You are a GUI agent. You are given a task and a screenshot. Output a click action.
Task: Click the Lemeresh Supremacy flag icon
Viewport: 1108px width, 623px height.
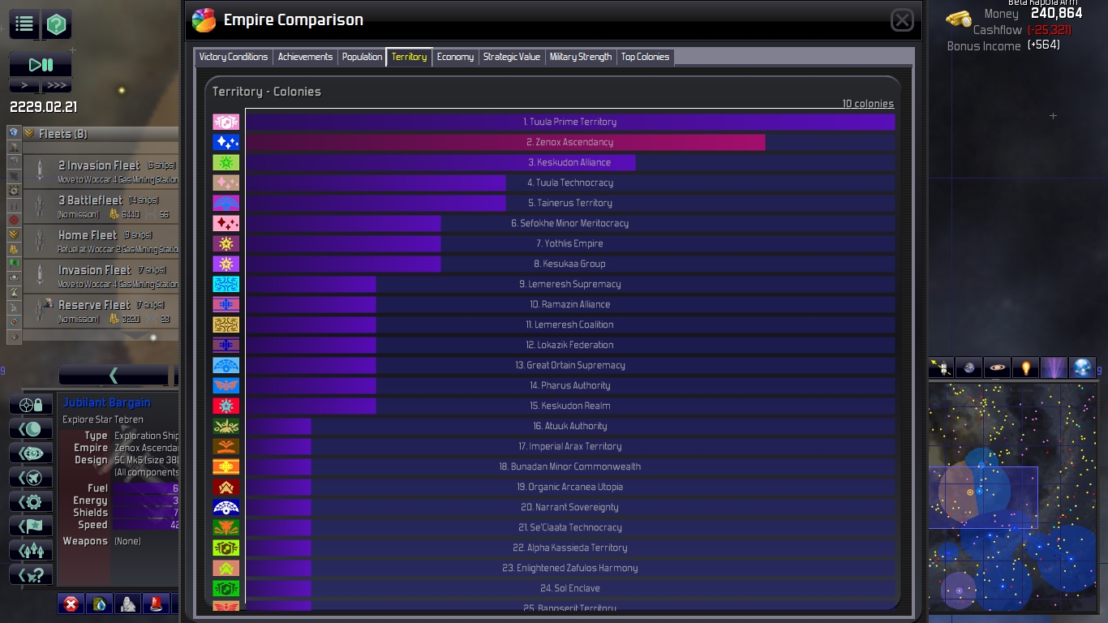tap(226, 284)
